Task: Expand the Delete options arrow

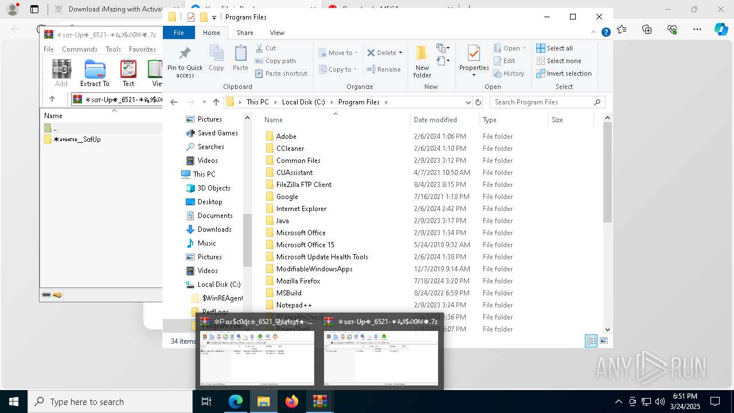Action: pyautogui.click(x=400, y=53)
